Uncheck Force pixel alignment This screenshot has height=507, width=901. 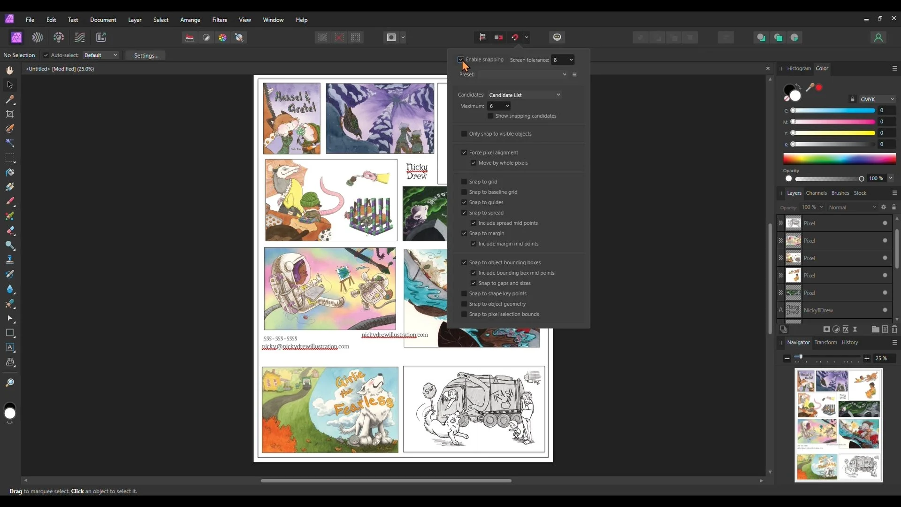[x=464, y=153]
